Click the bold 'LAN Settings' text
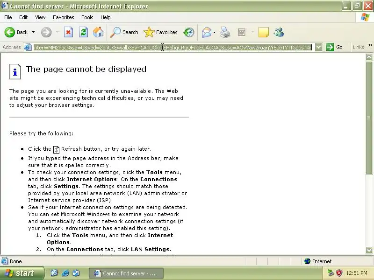Image resolution: width=374 pixels, height=280 pixels. [x=150, y=249]
